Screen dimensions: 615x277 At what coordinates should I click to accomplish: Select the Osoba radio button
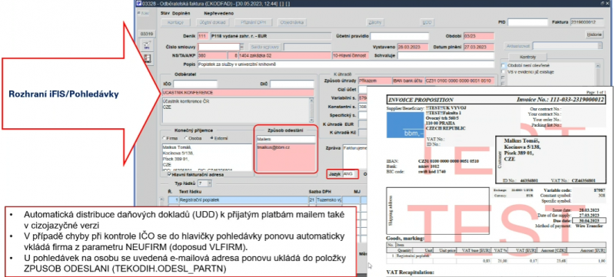[x=185, y=138]
